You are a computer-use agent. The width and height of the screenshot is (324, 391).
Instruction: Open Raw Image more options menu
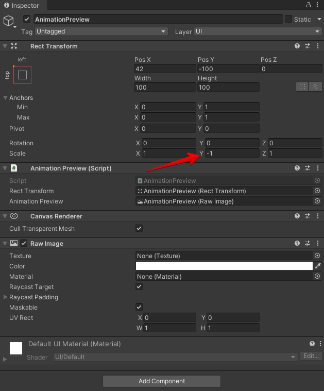[x=318, y=243]
